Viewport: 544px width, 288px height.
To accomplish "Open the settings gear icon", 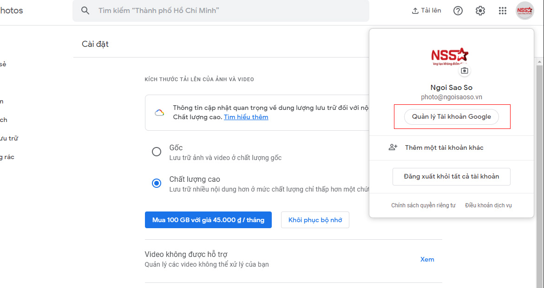I will pos(480,11).
